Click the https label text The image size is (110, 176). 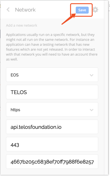tap(15, 110)
